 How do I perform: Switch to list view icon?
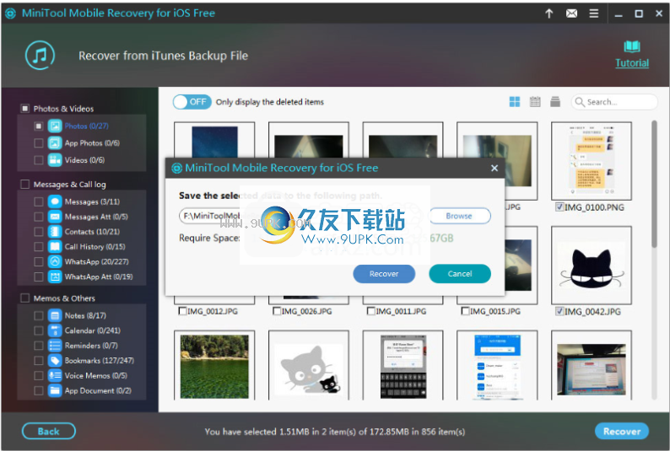[555, 101]
